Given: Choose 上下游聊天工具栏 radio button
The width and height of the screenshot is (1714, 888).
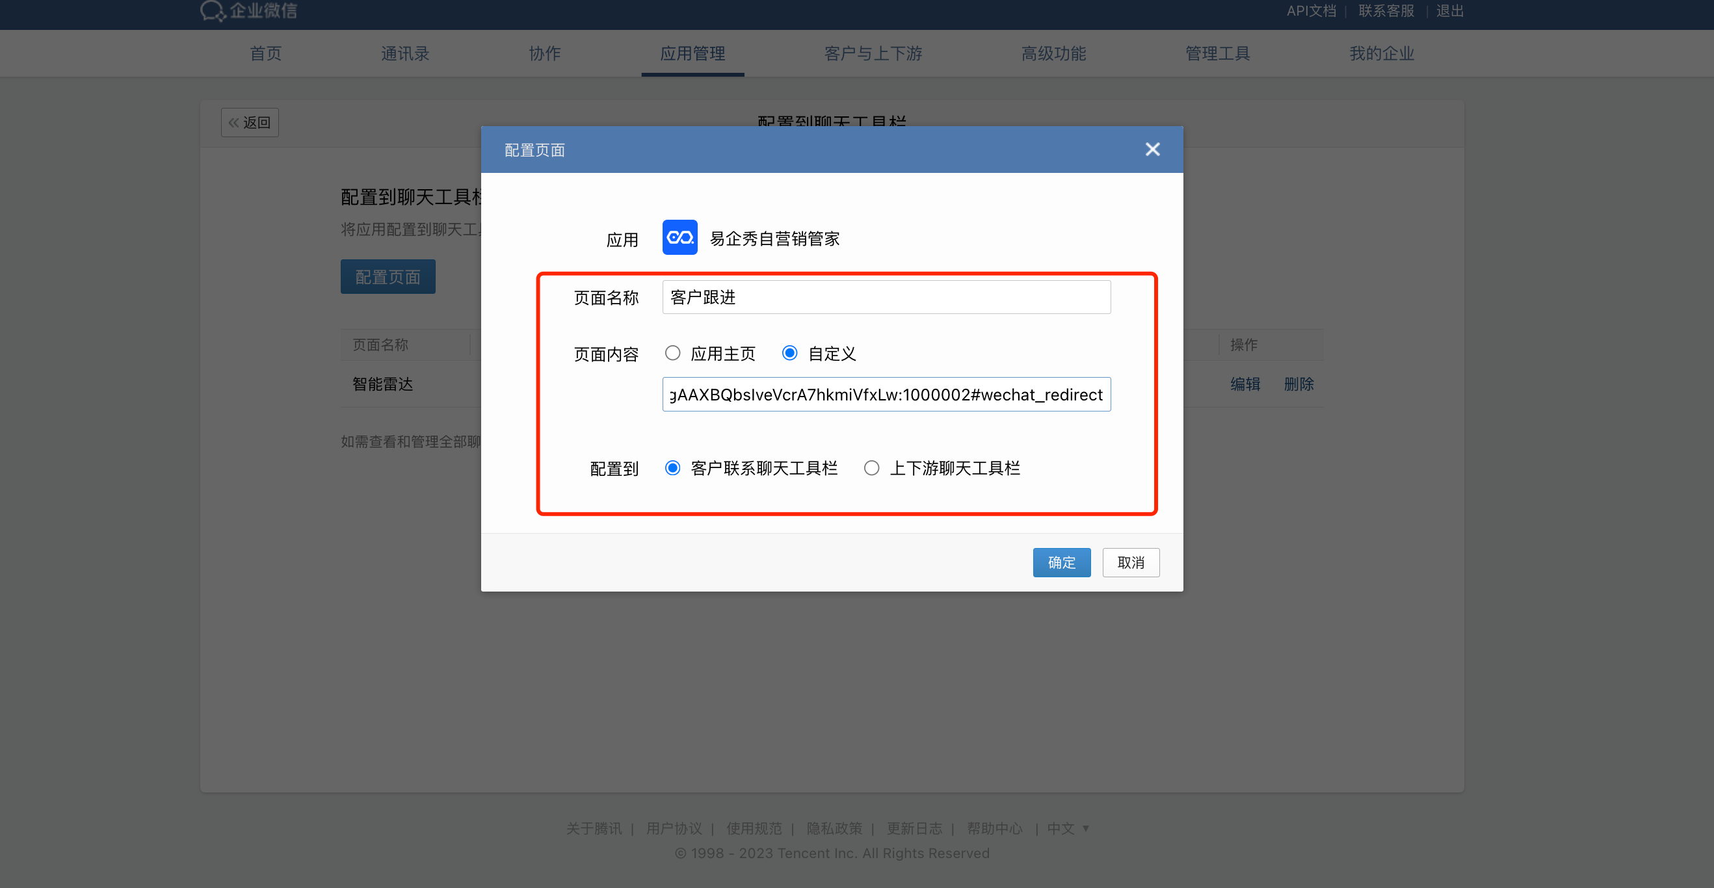Looking at the screenshot, I should (871, 468).
